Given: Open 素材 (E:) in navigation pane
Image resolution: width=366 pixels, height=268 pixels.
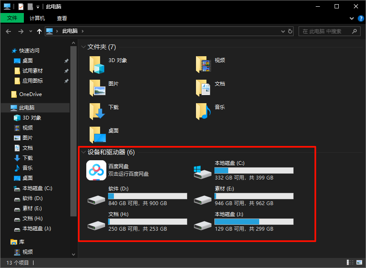Looking at the screenshot, I should point(32,208).
